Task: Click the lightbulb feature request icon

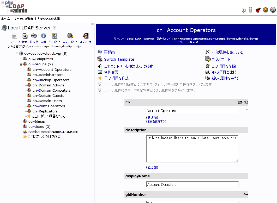Action: point(250,10)
